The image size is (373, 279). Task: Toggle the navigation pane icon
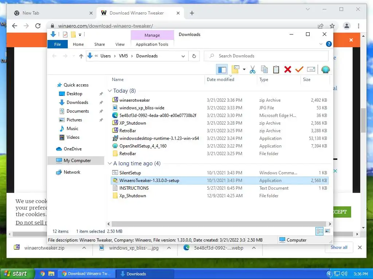coord(222,69)
